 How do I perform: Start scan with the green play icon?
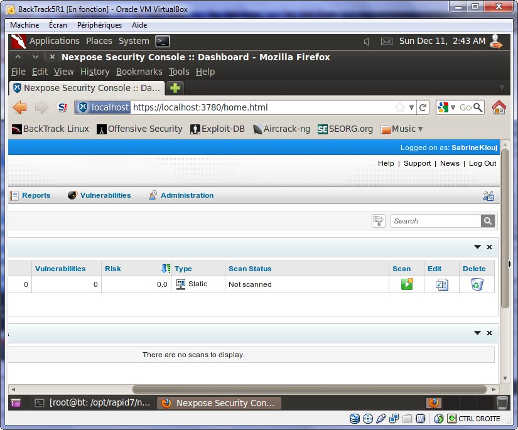tap(407, 284)
